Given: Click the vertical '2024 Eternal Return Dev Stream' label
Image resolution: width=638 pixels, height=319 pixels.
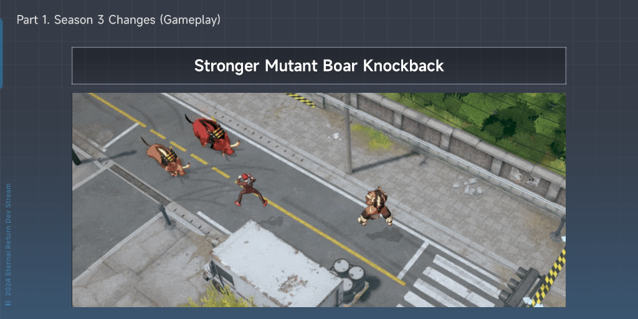Looking at the screenshot, I should pyautogui.click(x=9, y=240).
